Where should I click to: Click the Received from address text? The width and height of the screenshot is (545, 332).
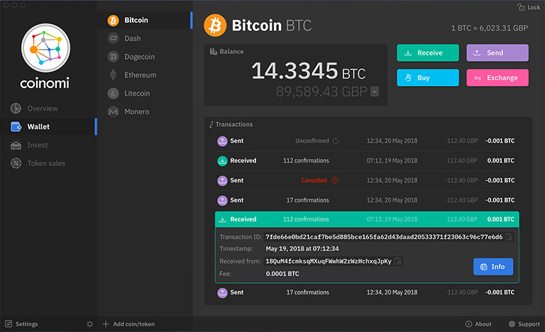[329, 261]
